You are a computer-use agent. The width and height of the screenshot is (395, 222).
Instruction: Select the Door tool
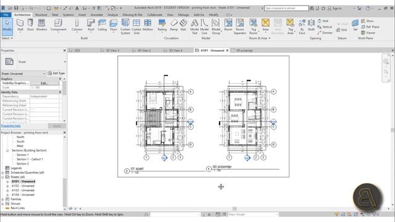coord(30,25)
